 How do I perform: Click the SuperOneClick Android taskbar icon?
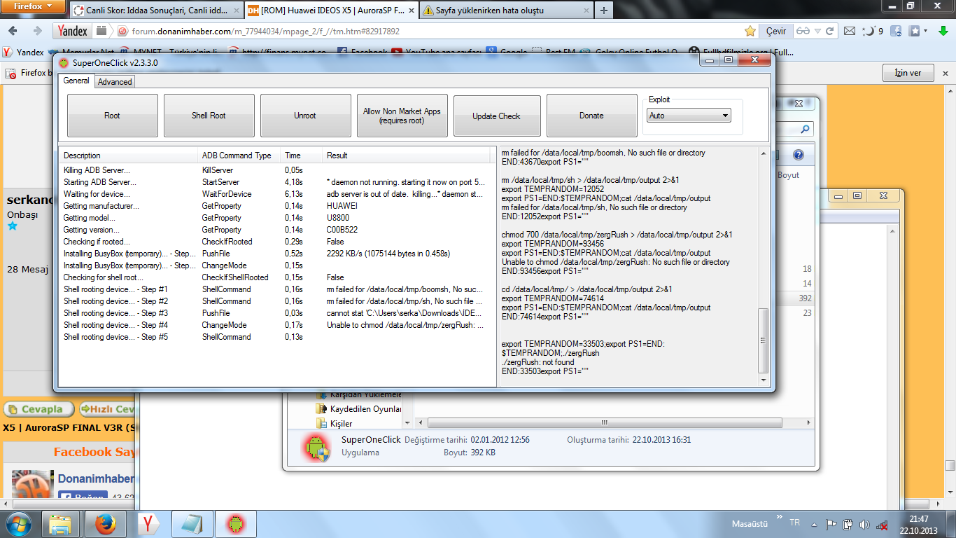coord(235,524)
